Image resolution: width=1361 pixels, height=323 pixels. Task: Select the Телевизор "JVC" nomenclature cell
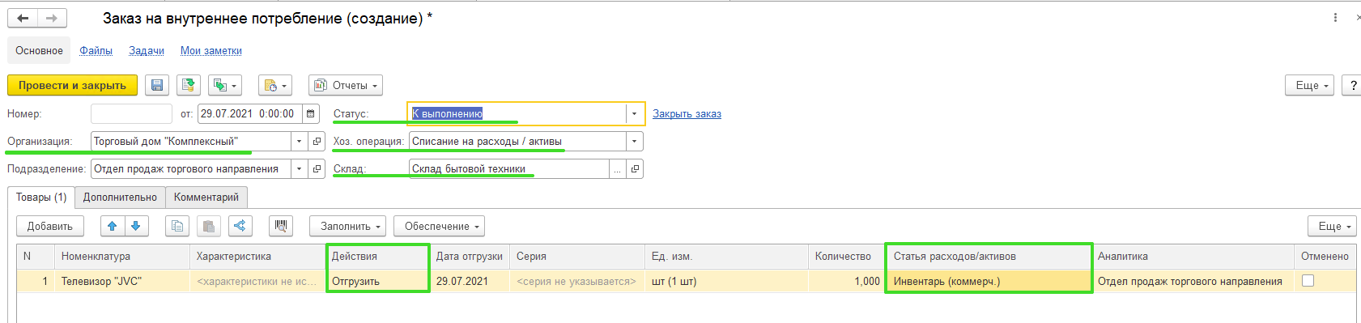point(122,281)
